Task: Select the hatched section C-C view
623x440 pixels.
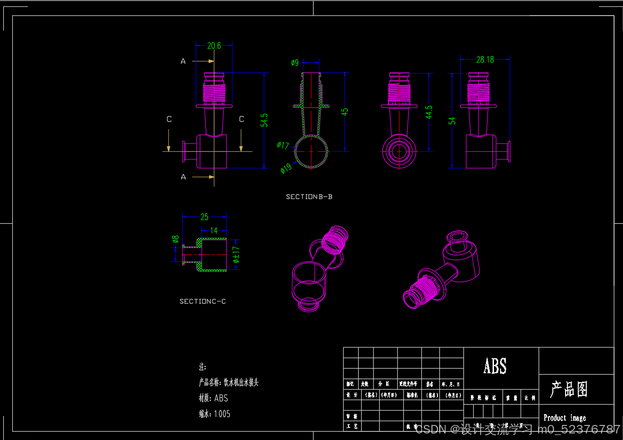Action: pos(204,254)
